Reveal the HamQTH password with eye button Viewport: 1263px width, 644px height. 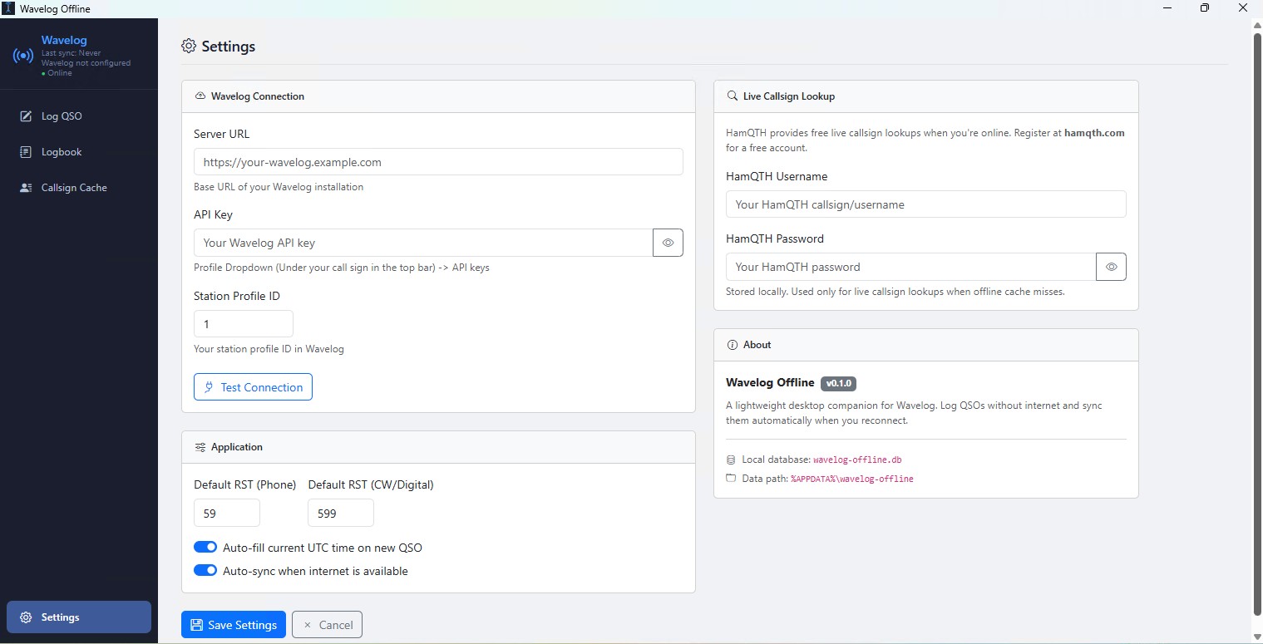(x=1111, y=267)
